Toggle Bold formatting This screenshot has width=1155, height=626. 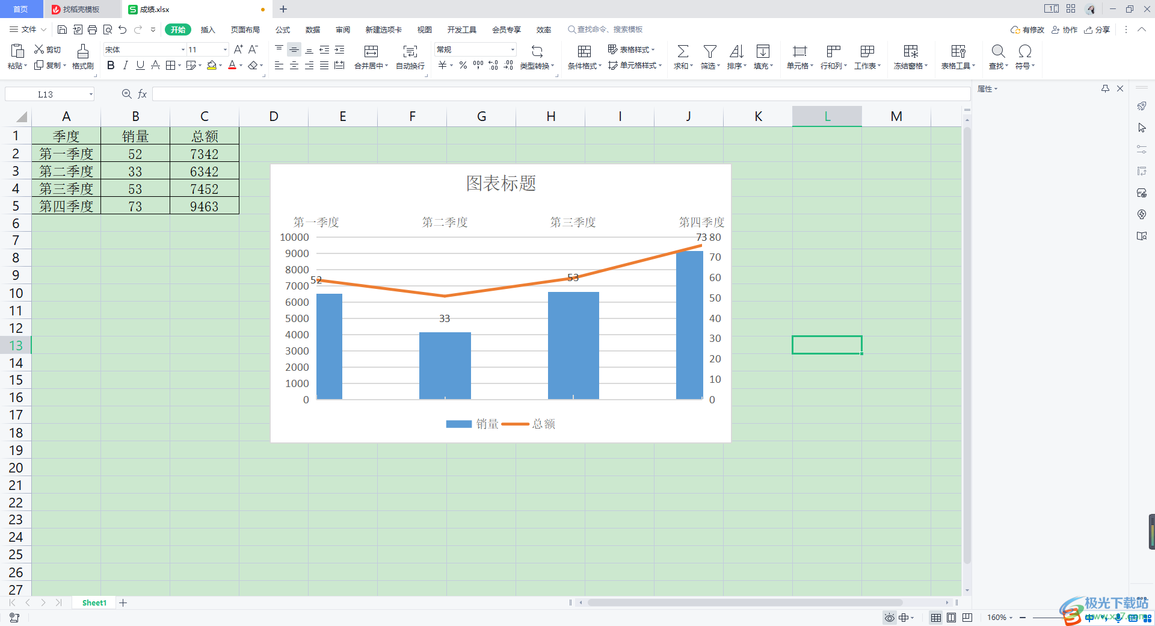(111, 65)
